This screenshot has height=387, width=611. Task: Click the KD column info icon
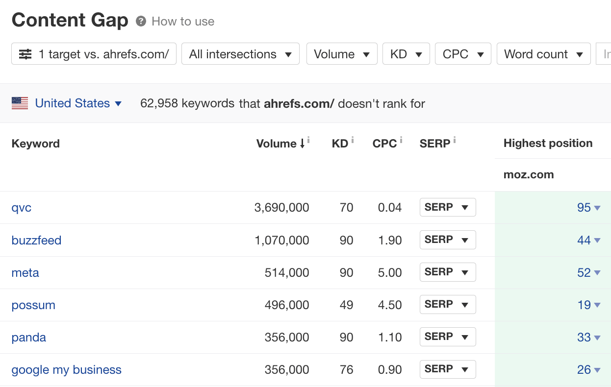click(352, 139)
